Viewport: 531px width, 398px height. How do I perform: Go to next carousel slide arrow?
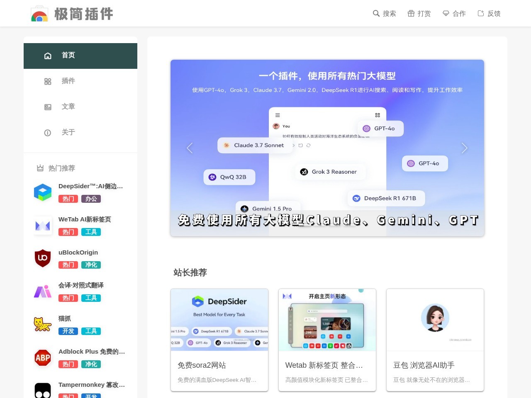[x=465, y=148]
